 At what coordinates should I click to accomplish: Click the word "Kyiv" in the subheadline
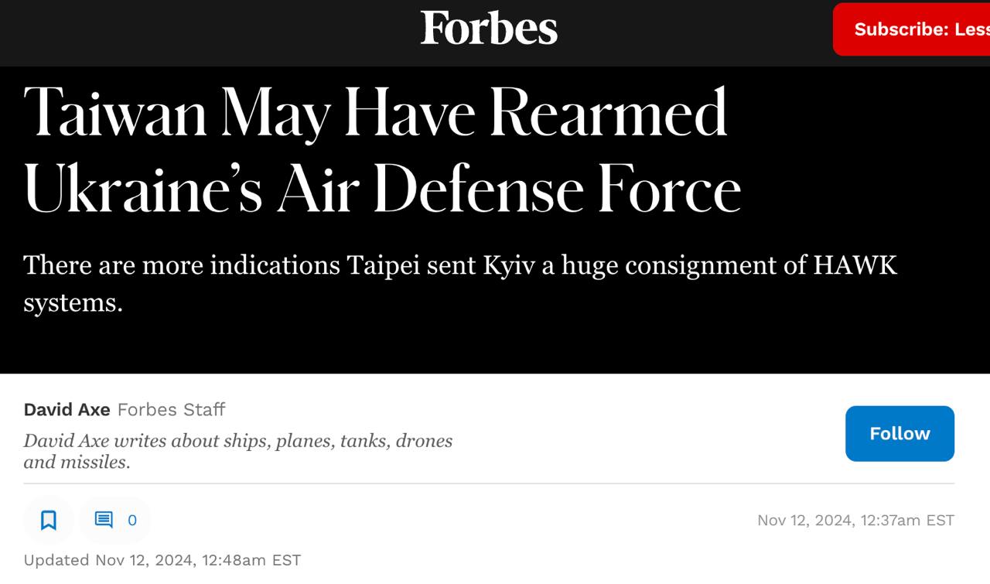click(x=506, y=265)
